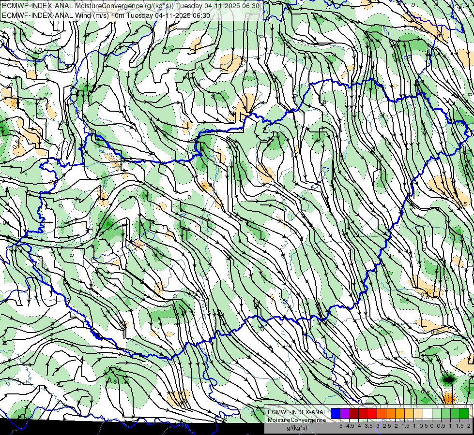Screen dimensions: 474x435
Task: Click the -1.5 legend tick label
Action: tap(404, 426)
